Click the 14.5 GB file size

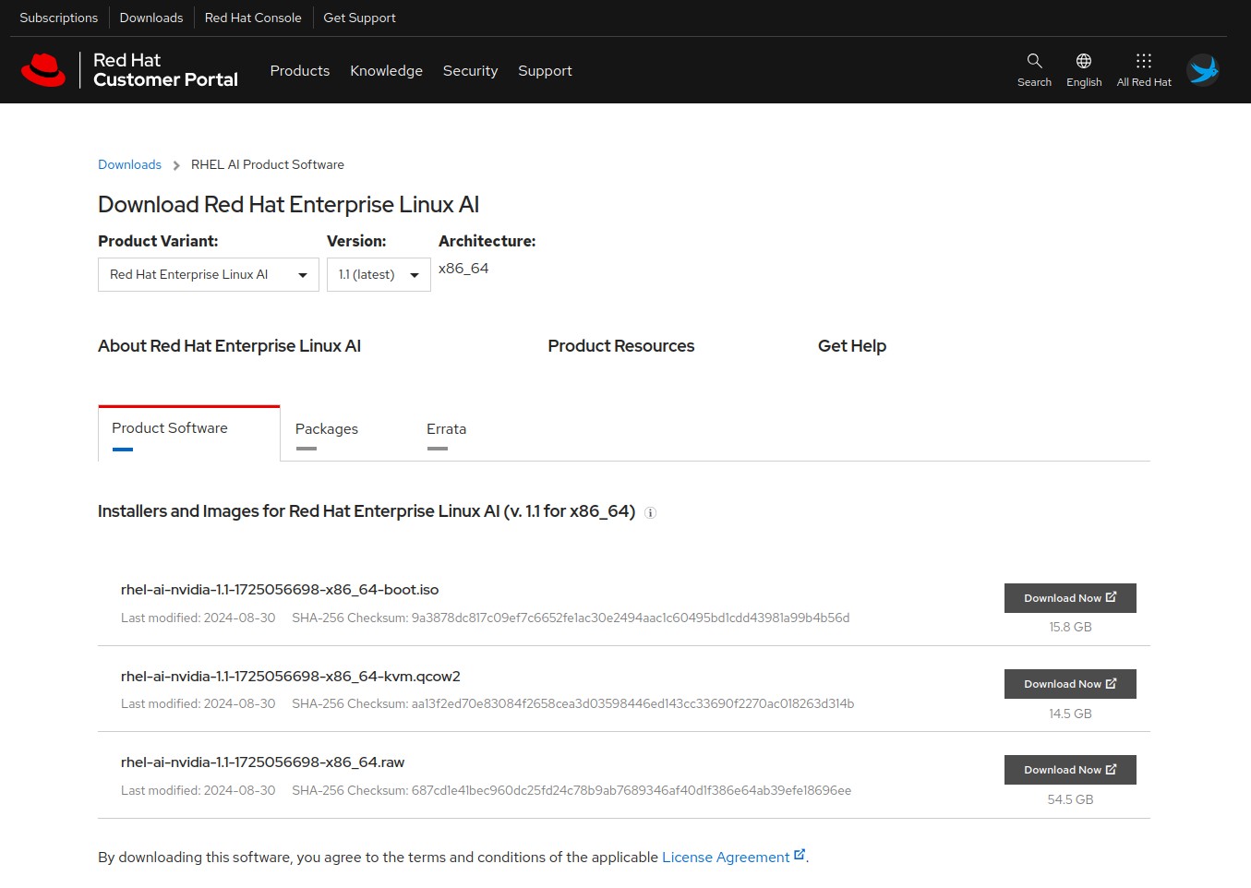(x=1070, y=714)
